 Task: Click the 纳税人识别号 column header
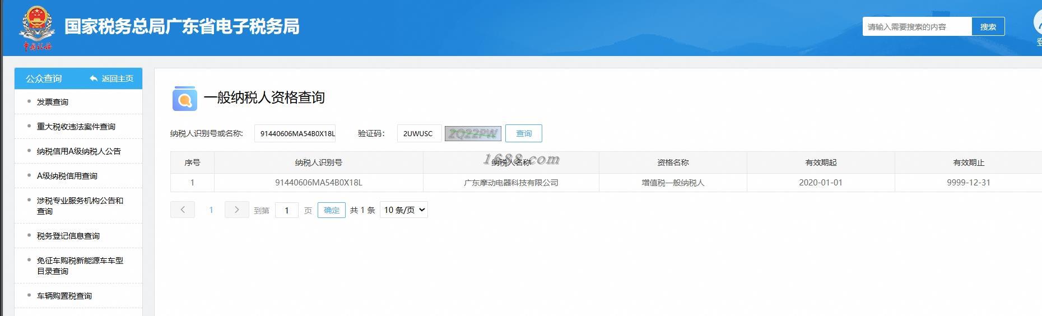[x=319, y=162]
